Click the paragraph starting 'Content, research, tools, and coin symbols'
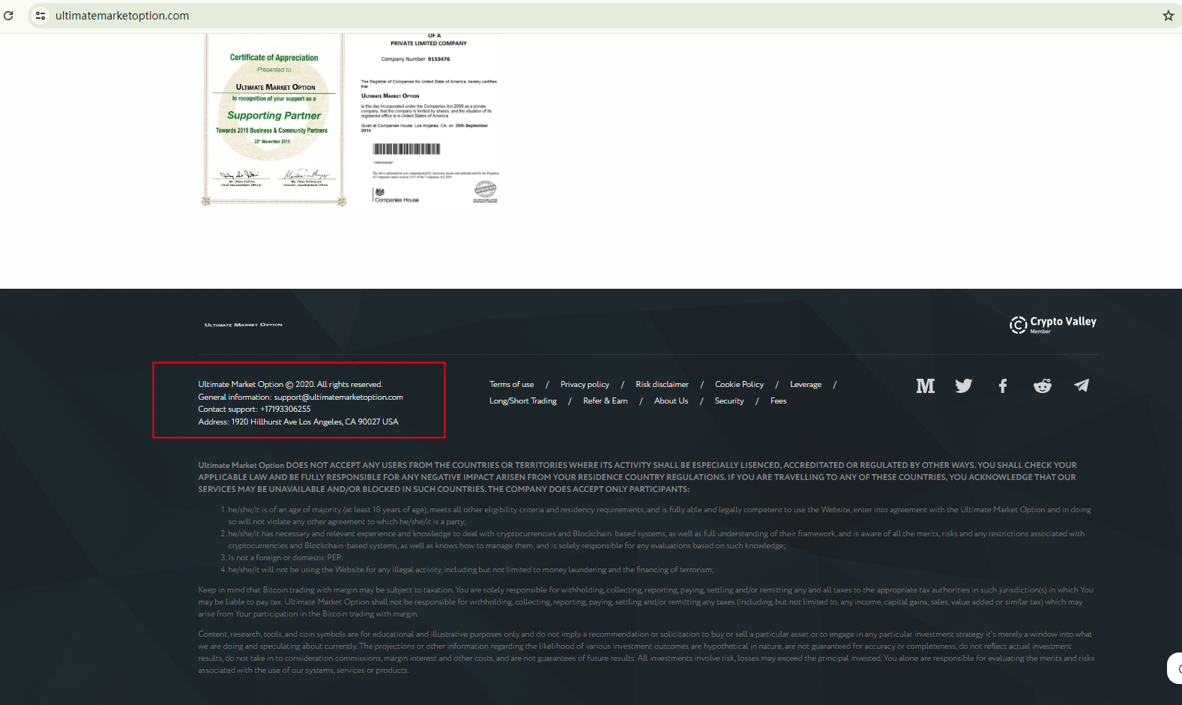This screenshot has height=705, width=1182. coord(646,652)
